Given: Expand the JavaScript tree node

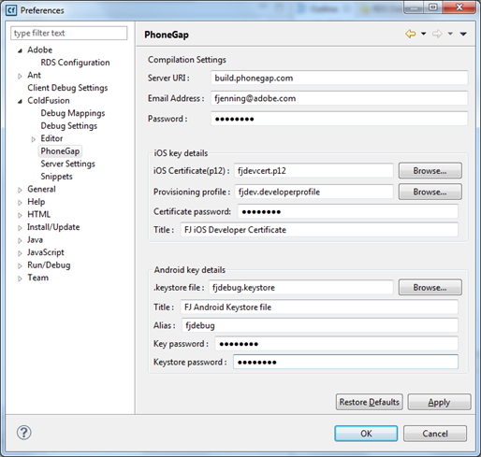Looking at the screenshot, I should pyautogui.click(x=20, y=253).
